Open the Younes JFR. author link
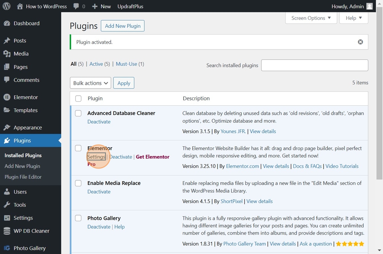 pyautogui.click(x=233, y=131)
